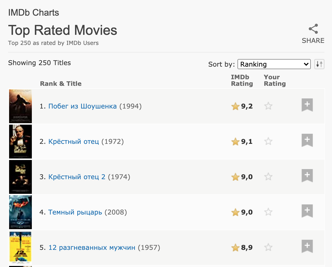Rate Крёстный отец 2 using star outline

click(268, 177)
